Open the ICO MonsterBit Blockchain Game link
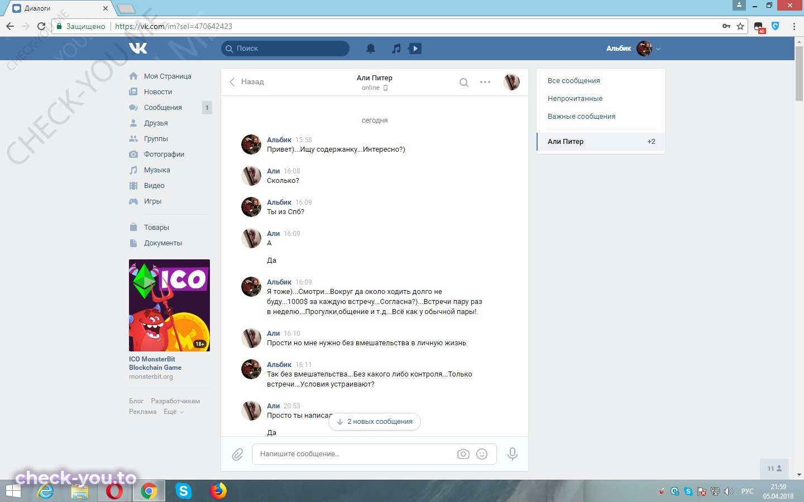 (x=155, y=363)
